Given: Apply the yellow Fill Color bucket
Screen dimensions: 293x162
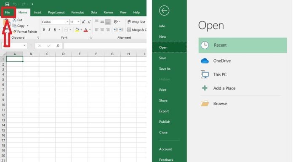Looking at the screenshot, I should coord(77,30).
